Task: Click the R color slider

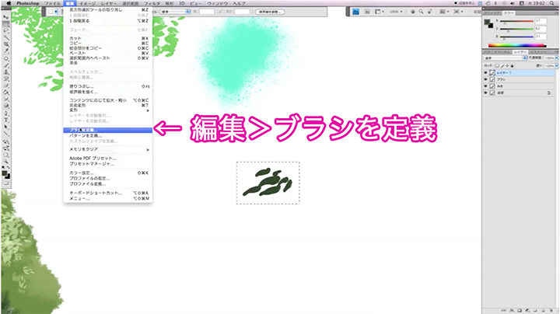Action: (x=516, y=21)
